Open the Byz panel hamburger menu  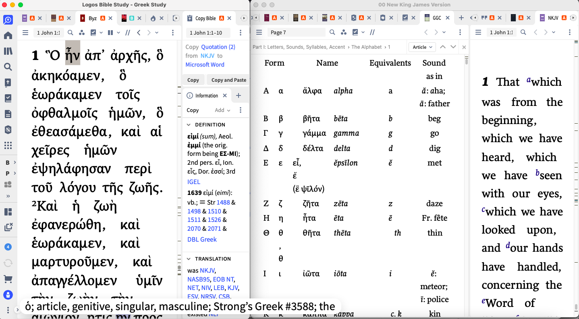(x=25, y=33)
